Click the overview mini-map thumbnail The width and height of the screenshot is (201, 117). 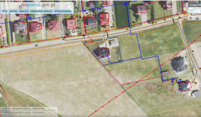click(x=195, y=10)
